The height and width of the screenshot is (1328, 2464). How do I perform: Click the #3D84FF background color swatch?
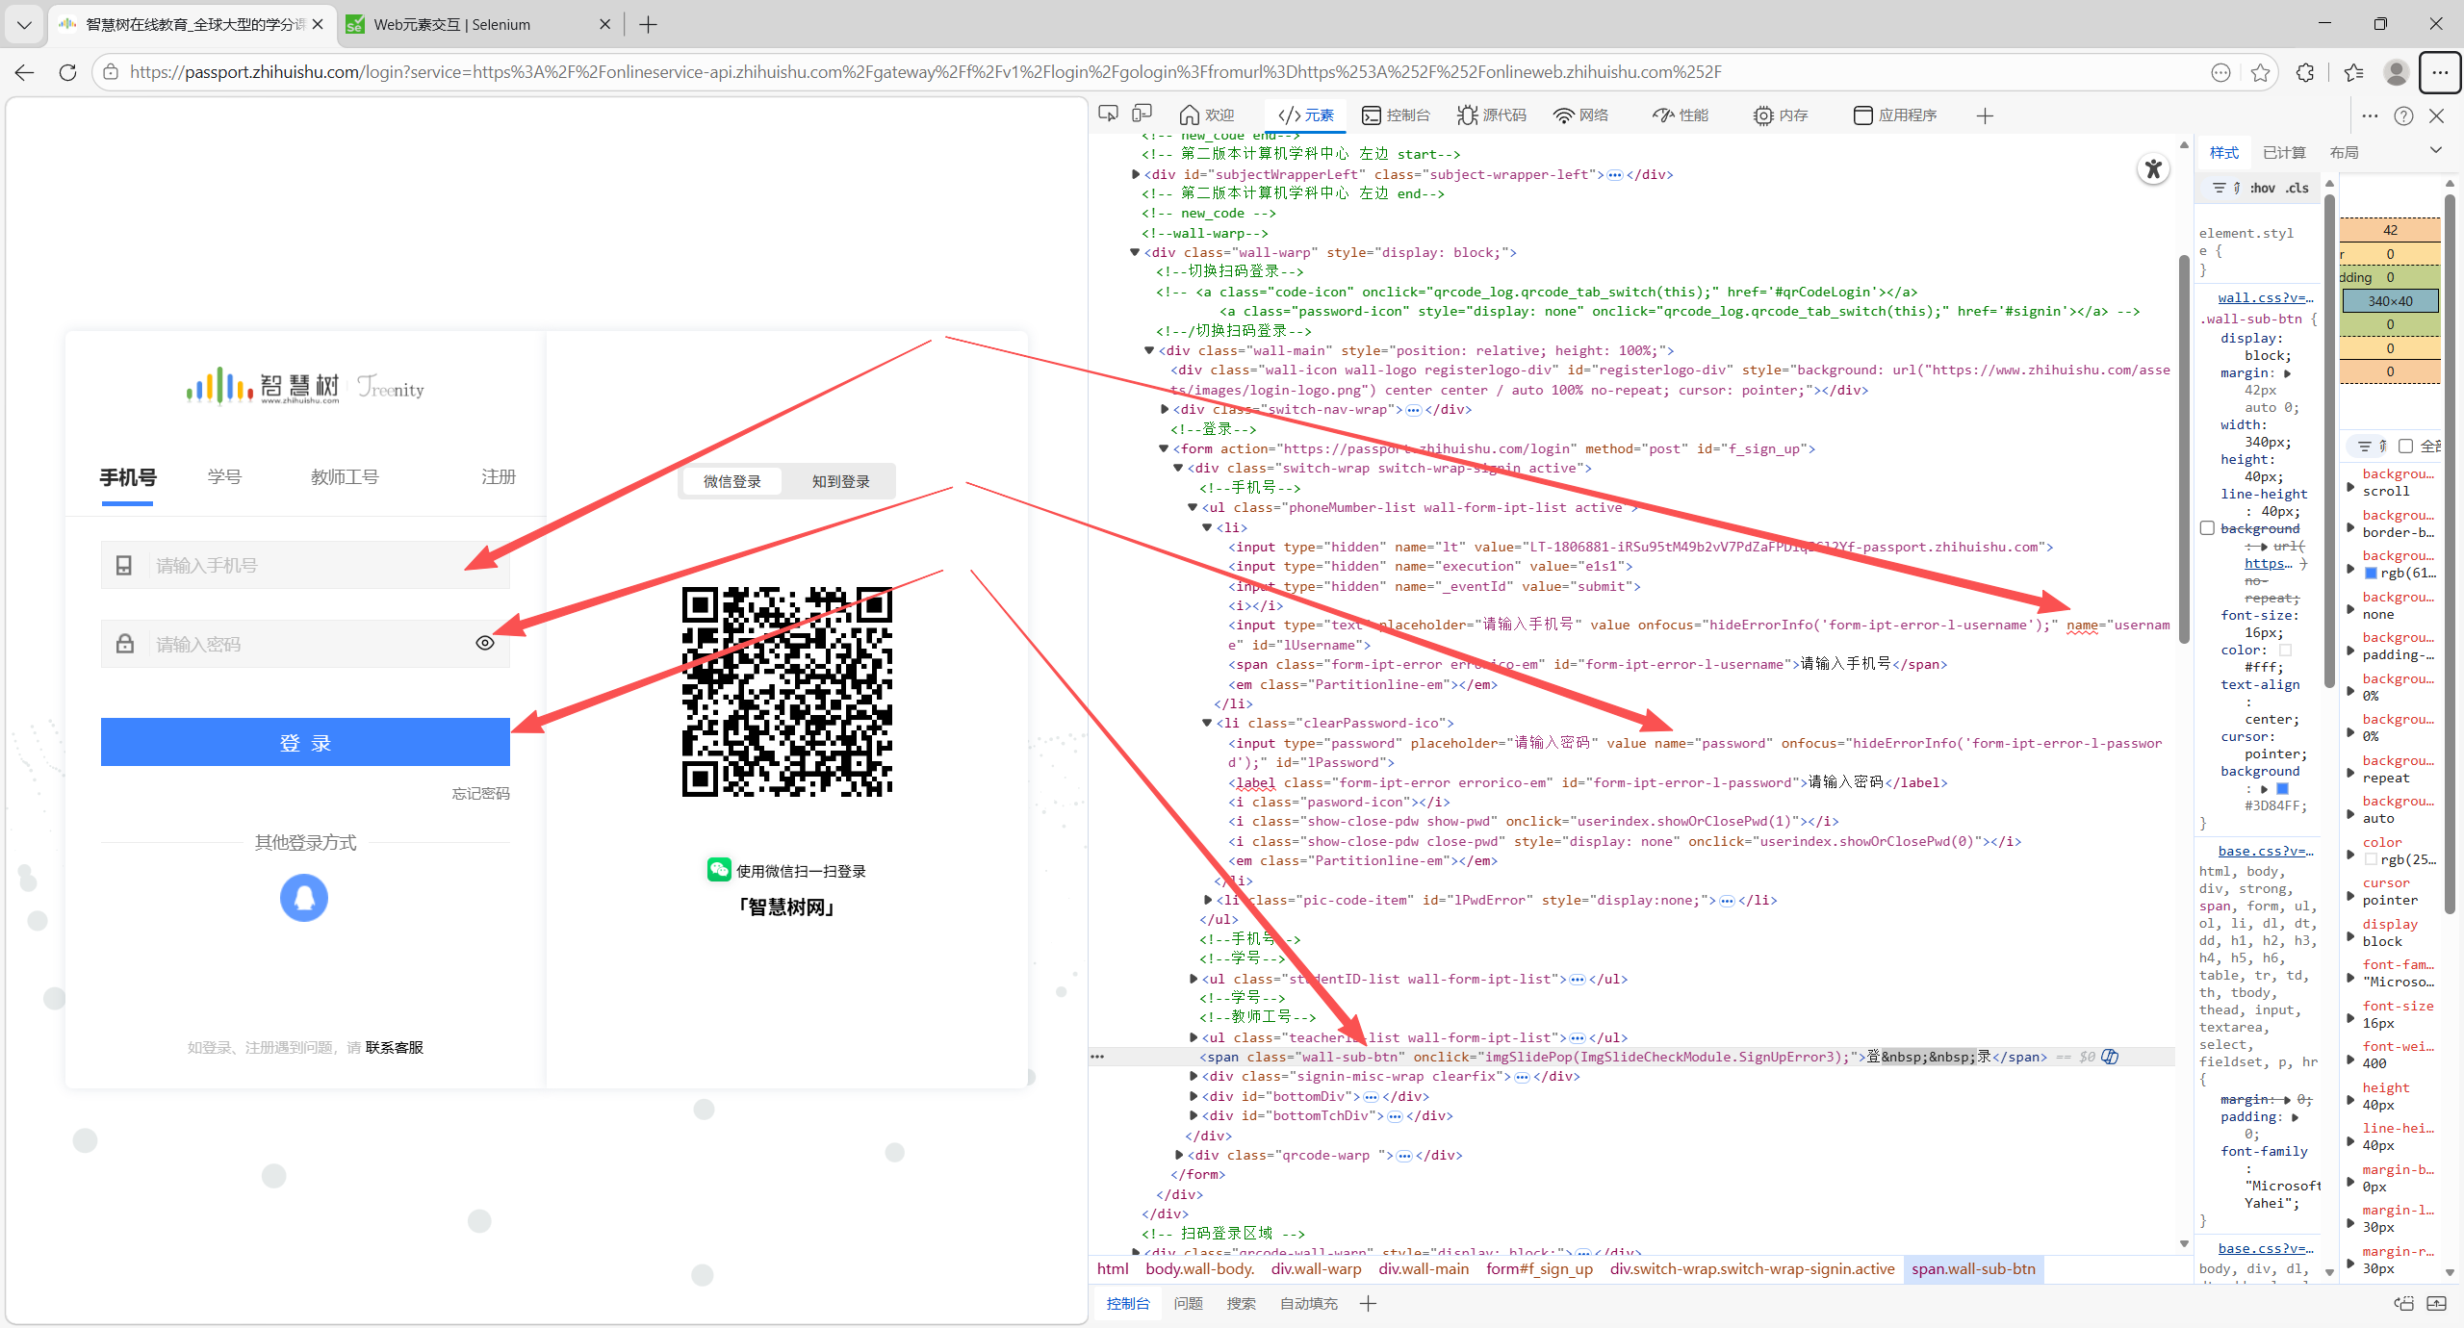[2281, 789]
